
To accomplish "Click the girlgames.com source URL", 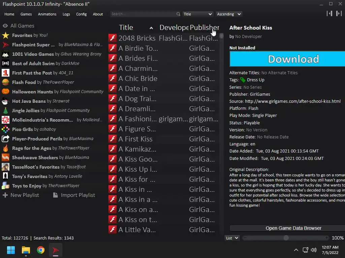I will (x=293, y=101).
